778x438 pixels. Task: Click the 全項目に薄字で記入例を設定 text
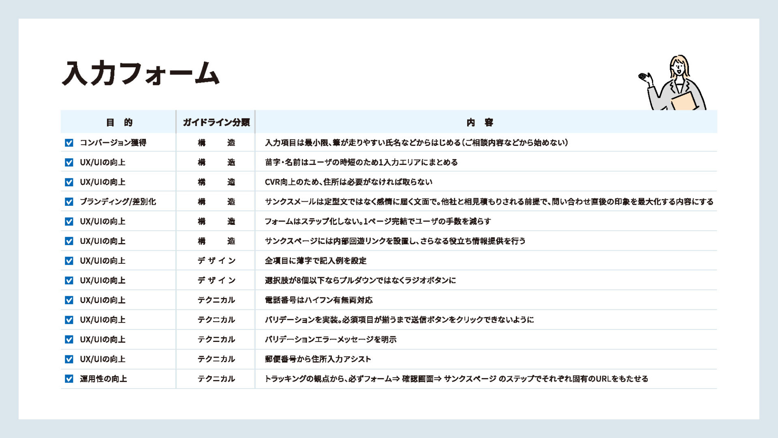[316, 261]
